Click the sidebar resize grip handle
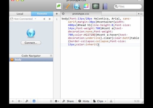This screenshot has width=153, height=108. [51, 101]
